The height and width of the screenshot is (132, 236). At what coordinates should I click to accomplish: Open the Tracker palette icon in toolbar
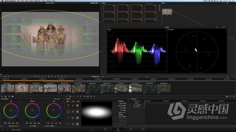(77, 97)
